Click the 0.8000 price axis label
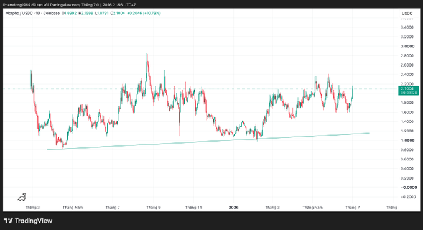 [407, 150]
